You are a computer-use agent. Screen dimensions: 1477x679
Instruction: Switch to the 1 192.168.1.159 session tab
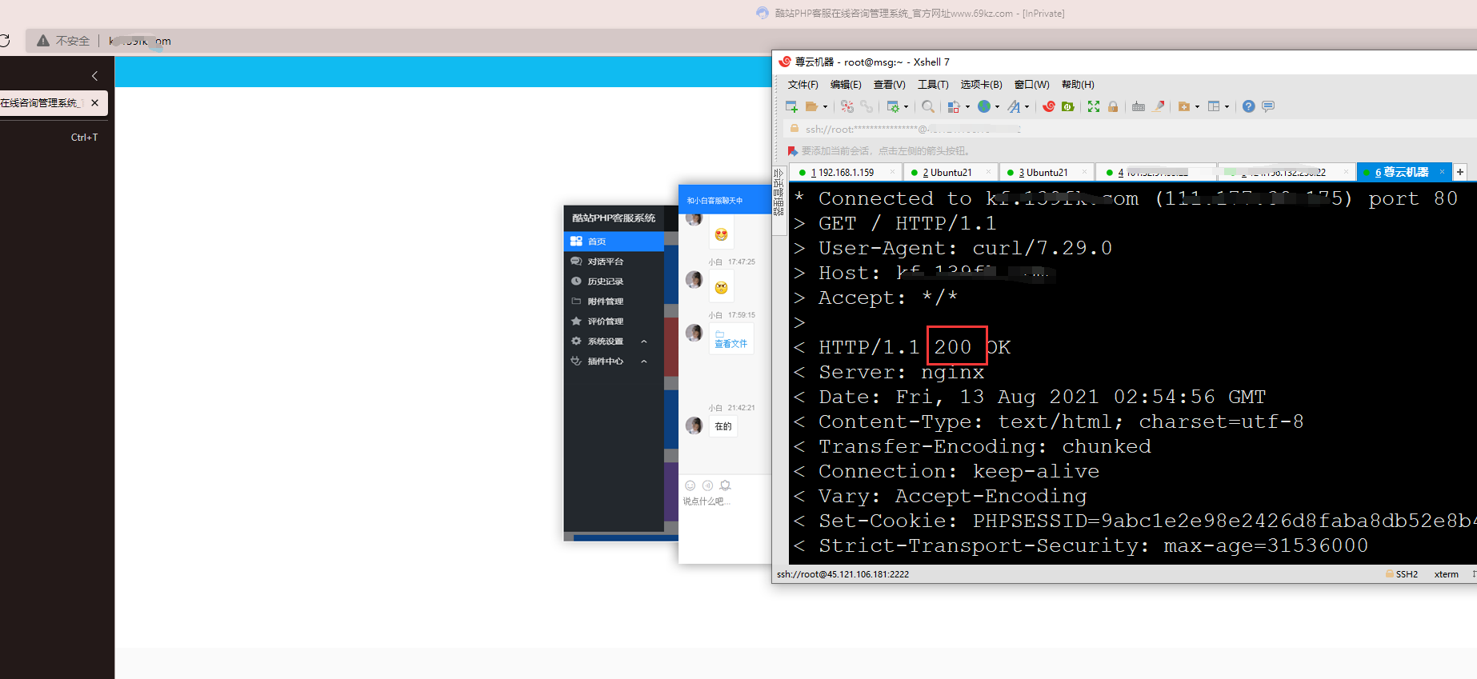pos(846,172)
